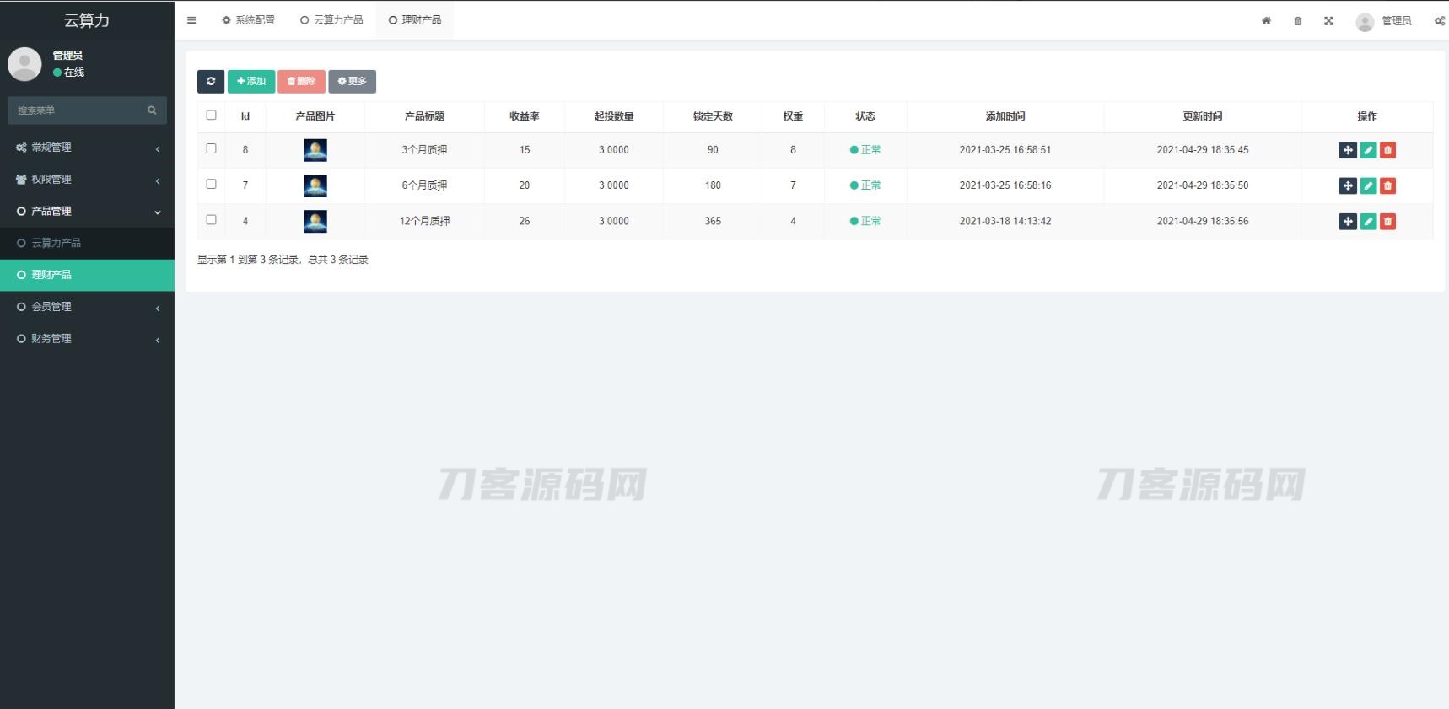The image size is (1449, 709).
Task: Expand the 会员管理 sidebar menu
Action: 87,307
